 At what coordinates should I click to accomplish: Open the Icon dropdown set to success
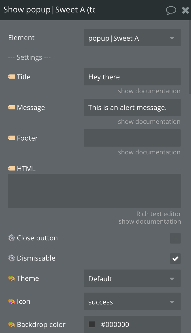click(132, 301)
